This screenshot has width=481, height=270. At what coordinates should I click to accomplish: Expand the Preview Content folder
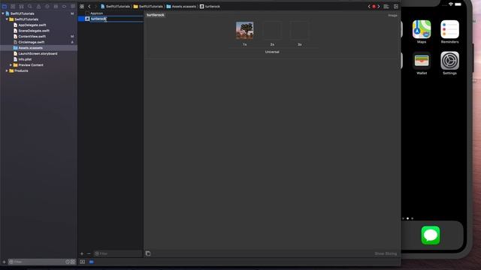(x=11, y=65)
